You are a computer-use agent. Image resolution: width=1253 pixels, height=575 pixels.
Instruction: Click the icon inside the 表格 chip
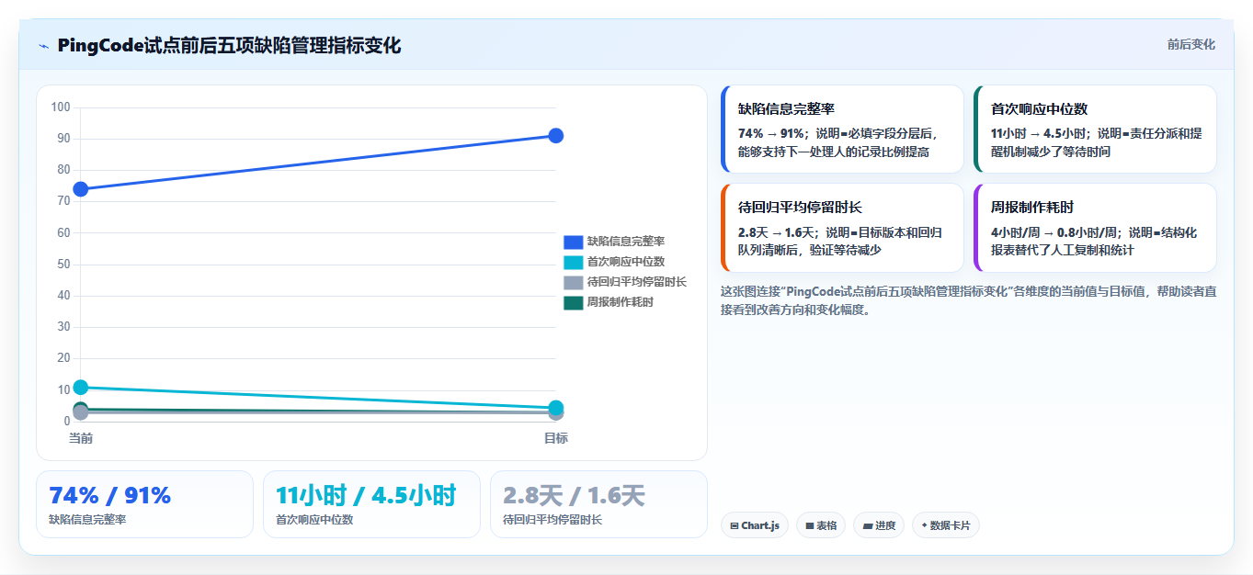point(809,526)
